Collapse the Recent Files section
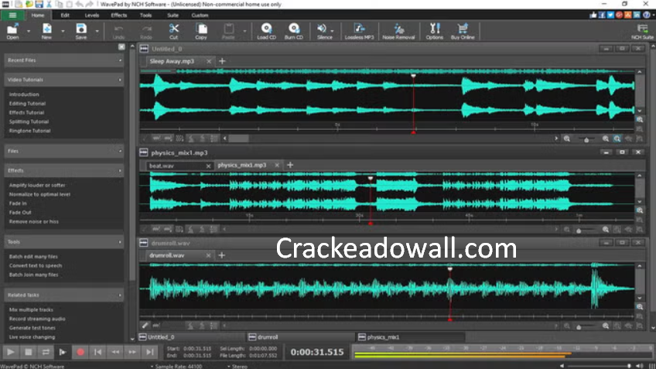The image size is (656, 369). tap(120, 60)
